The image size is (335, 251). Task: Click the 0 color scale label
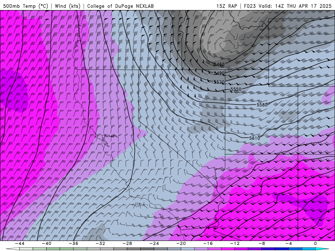[315, 243]
